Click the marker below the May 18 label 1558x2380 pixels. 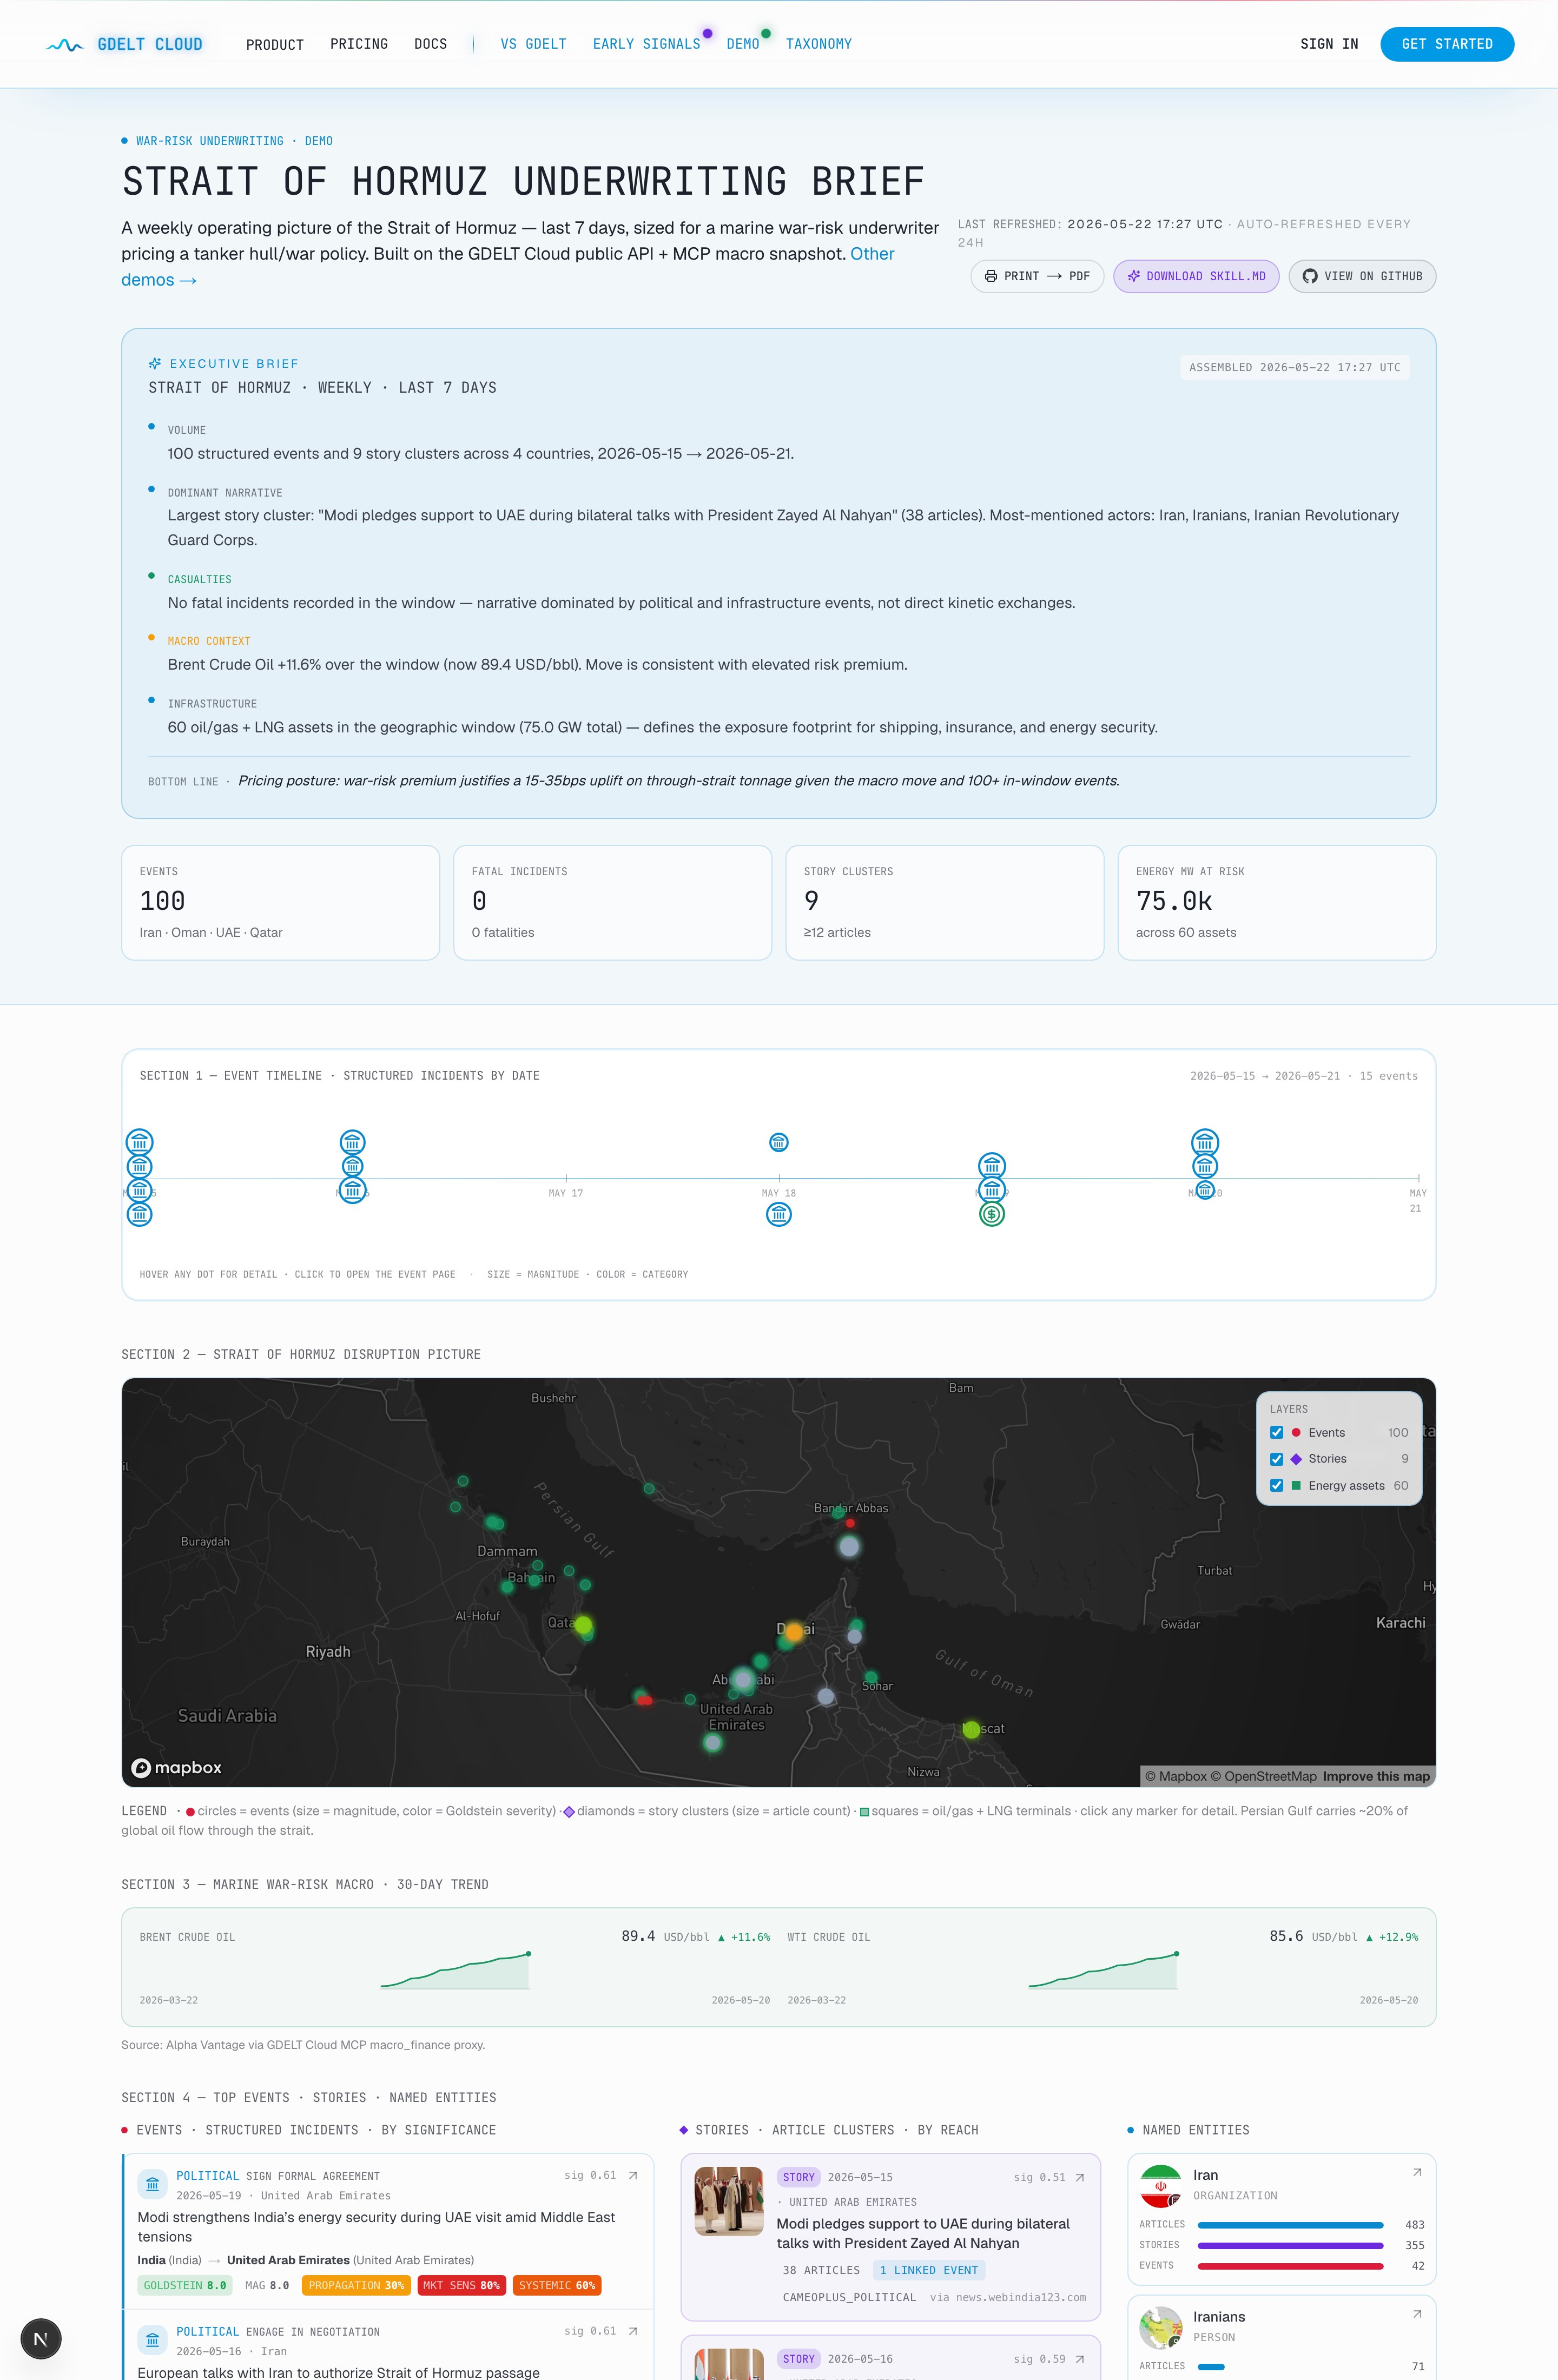779,1214
